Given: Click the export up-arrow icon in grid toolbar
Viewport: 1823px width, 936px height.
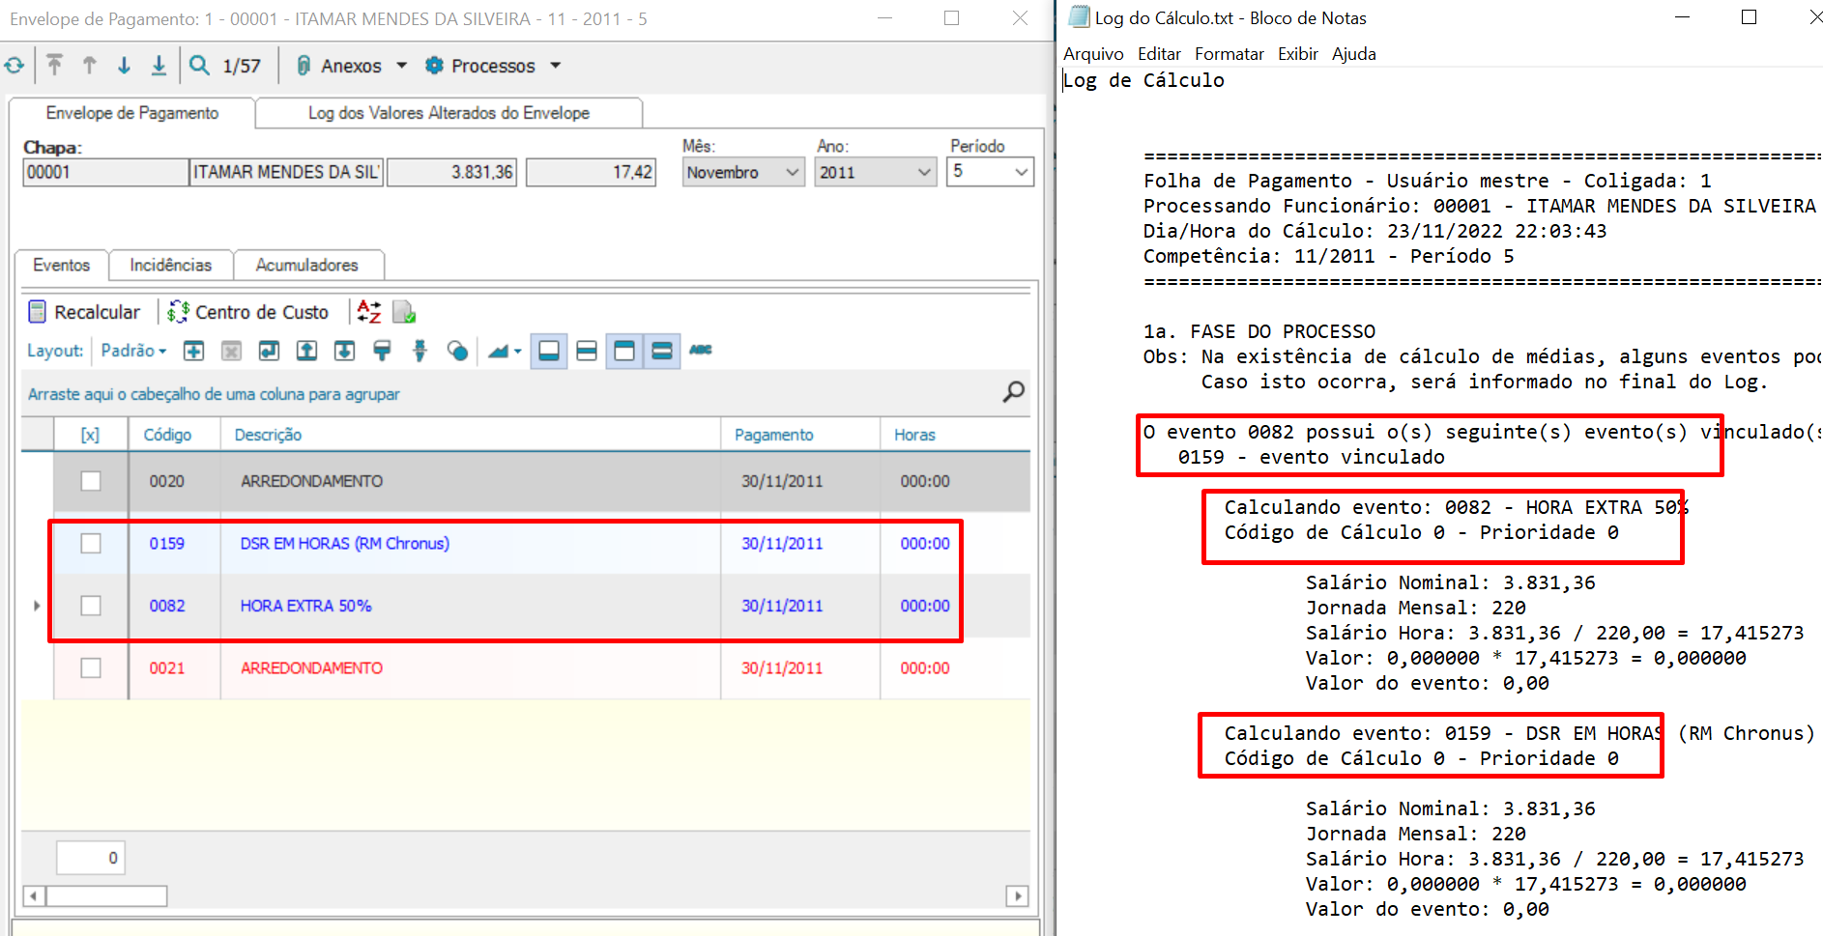Looking at the screenshot, I should coord(306,351).
